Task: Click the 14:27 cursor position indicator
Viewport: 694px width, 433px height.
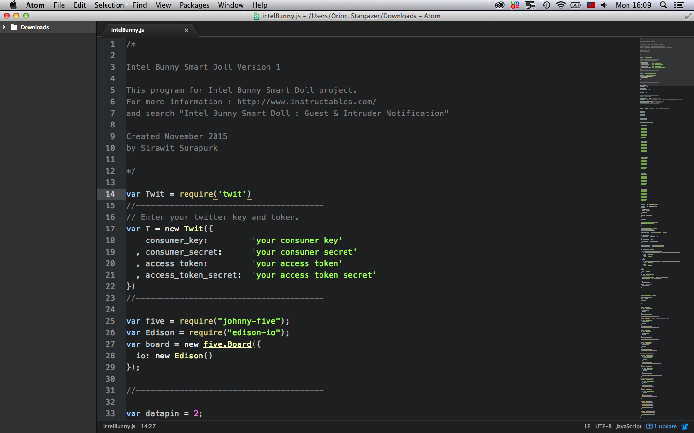Action: click(148, 426)
